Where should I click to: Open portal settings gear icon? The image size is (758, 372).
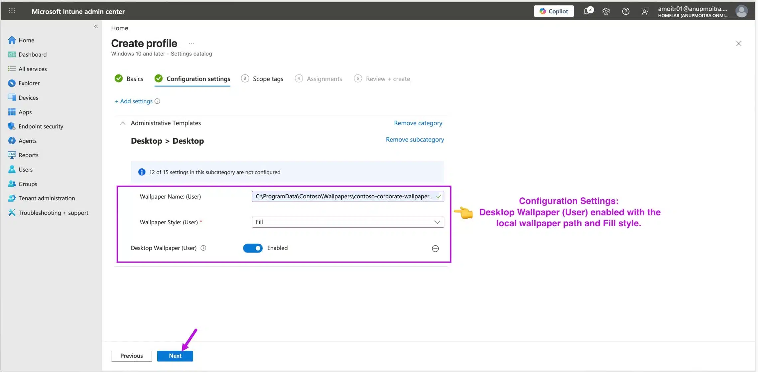(x=606, y=11)
